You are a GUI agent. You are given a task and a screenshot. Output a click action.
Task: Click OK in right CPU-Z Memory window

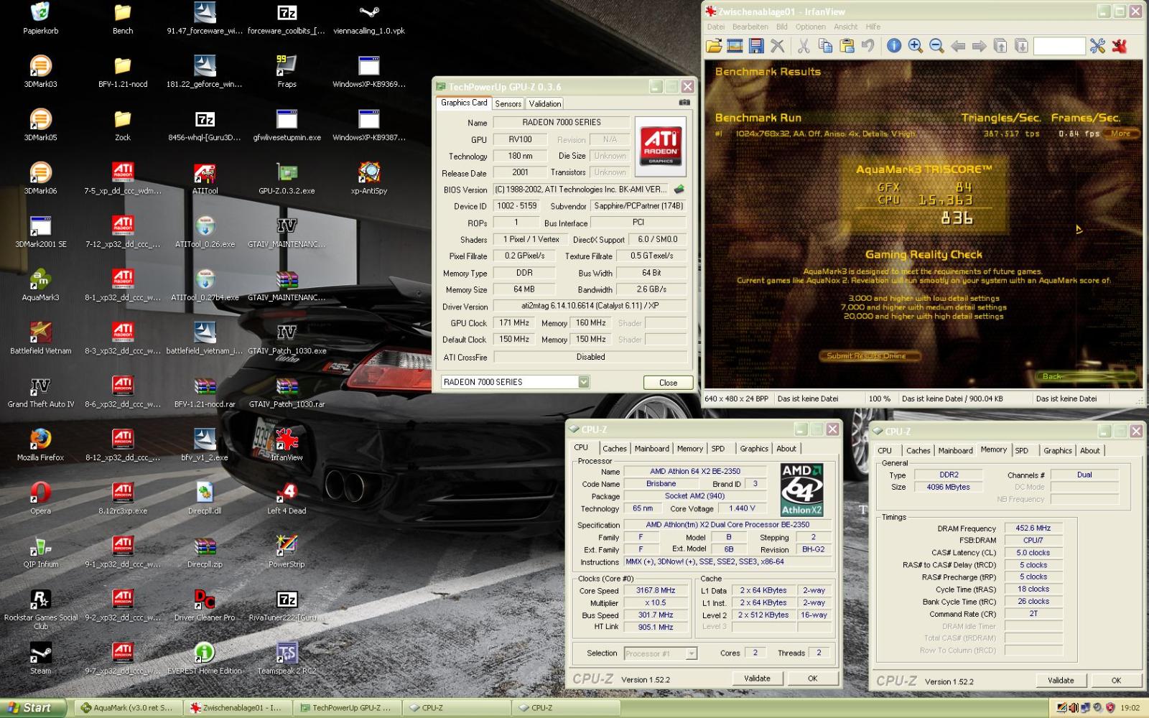[x=1116, y=681]
